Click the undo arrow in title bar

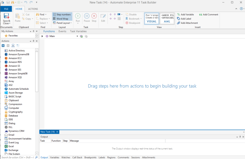click(26, 2)
